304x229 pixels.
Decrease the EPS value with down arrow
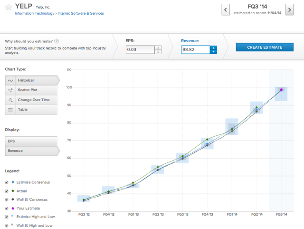(158, 52)
